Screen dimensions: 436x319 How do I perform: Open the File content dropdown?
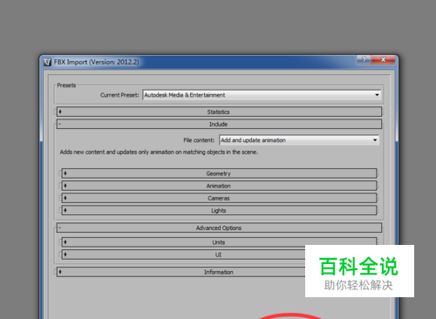click(x=299, y=140)
